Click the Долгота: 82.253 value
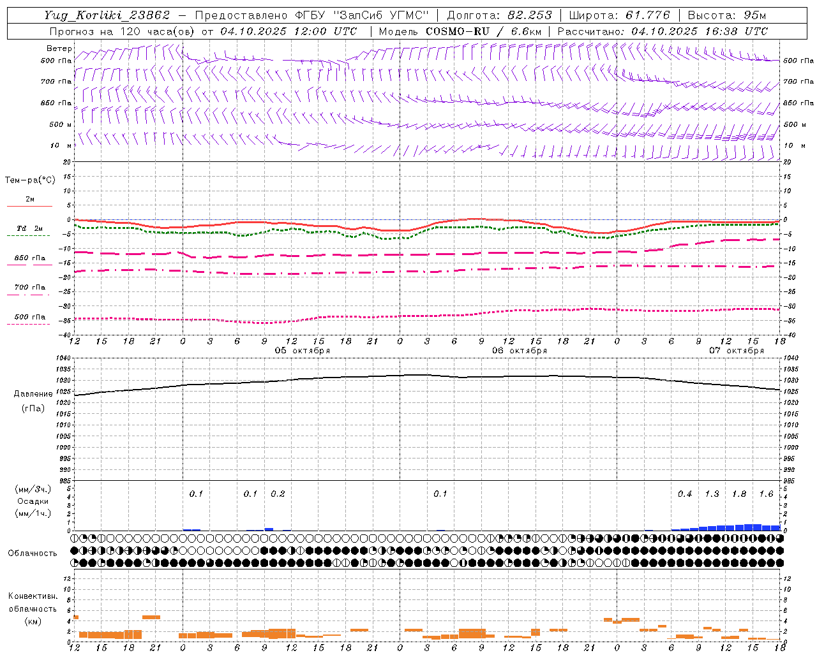The width and height of the screenshot is (817, 653). point(500,15)
